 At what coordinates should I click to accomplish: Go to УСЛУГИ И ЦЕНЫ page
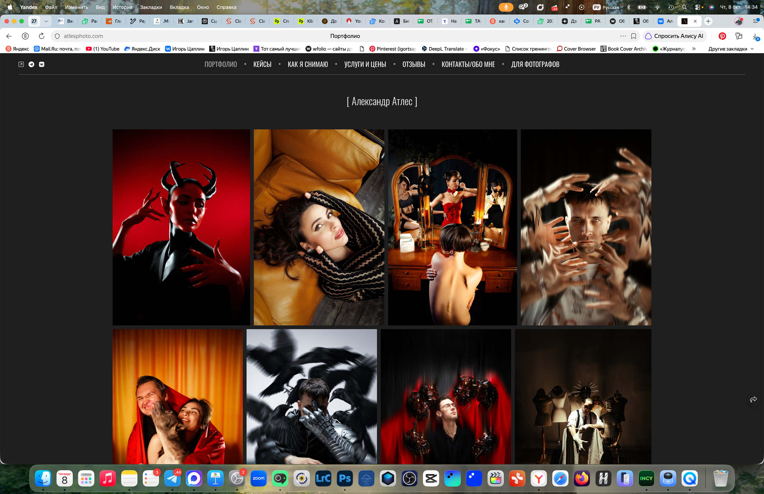365,64
